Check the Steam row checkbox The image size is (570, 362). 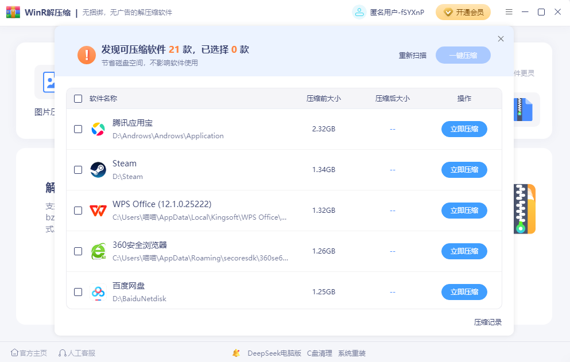click(x=78, y=170)
